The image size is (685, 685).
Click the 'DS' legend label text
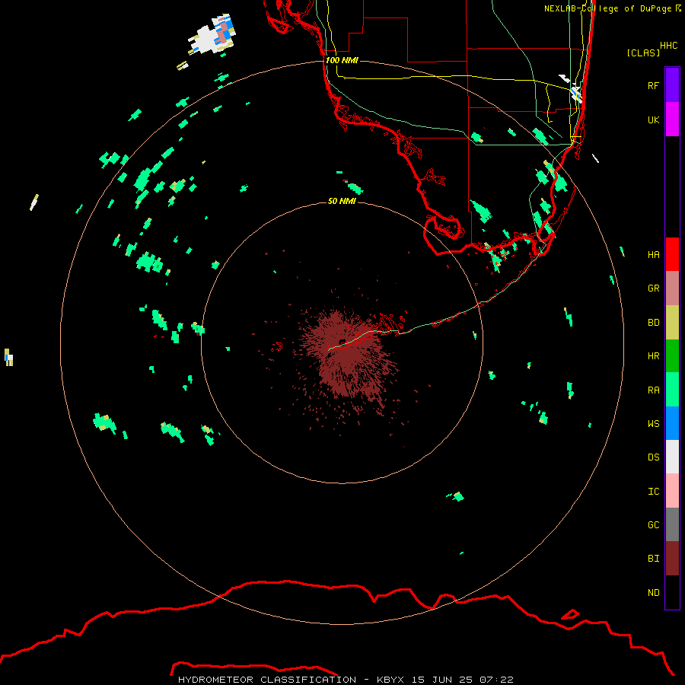(x=653, y=457)
